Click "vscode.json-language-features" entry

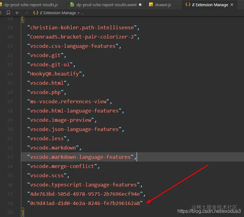tap(74, 129)
